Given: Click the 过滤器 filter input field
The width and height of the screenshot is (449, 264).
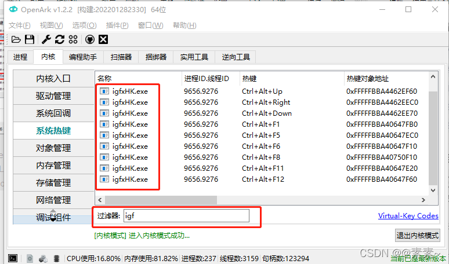Looking at the screenshot, I should (x=186, y=216).
